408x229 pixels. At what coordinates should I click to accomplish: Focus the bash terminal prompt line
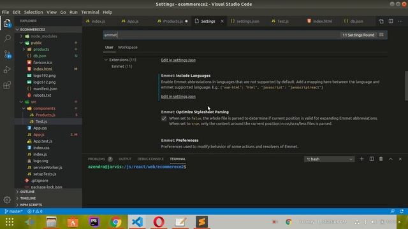[137, 167]
